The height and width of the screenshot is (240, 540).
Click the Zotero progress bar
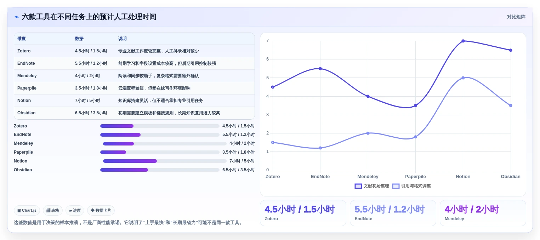(x=160, y=126)
